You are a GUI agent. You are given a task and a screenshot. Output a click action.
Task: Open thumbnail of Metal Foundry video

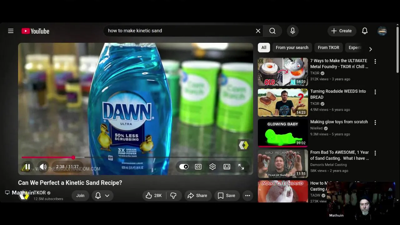coord(283,72)
